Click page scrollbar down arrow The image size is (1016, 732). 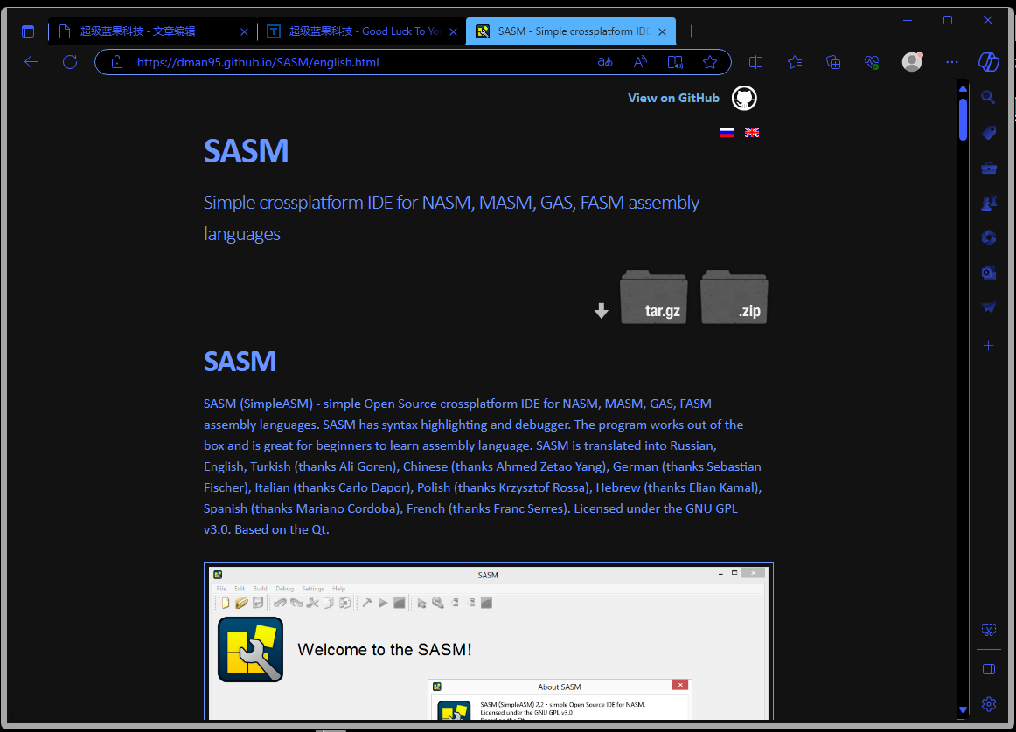tap(963, 710)
